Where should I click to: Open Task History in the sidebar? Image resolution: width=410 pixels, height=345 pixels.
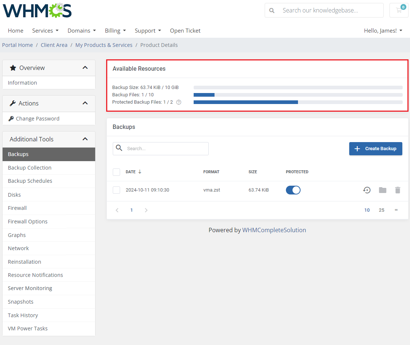click(49, 315)
